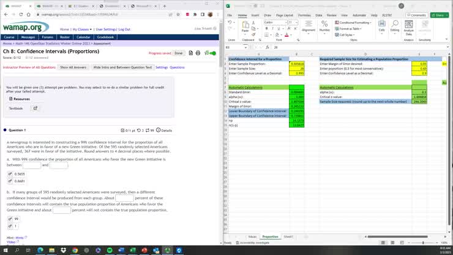The image size is (453, 255).
Task: Apply bold formatting in Excel ribbon
Action: [266, 29]
